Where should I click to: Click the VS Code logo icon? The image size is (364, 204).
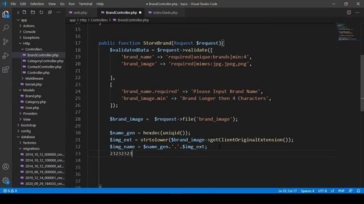[x=4, y=4]
